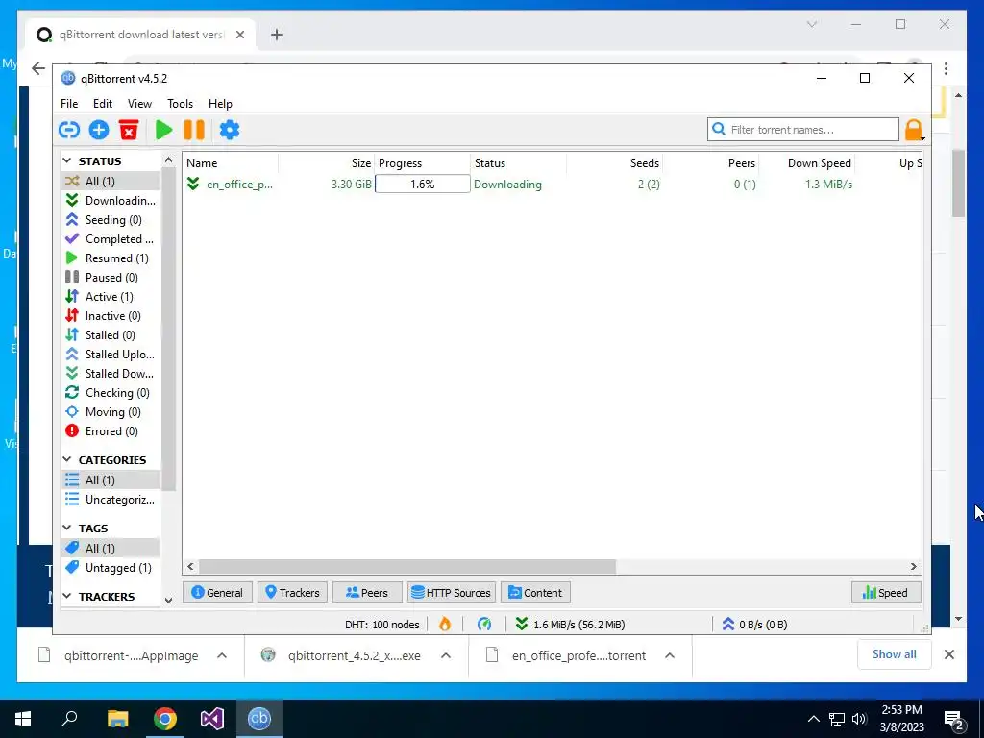Click the sidebar scroll-down arrow
This screenshot has width=984, height=738.
coord(168,600)
